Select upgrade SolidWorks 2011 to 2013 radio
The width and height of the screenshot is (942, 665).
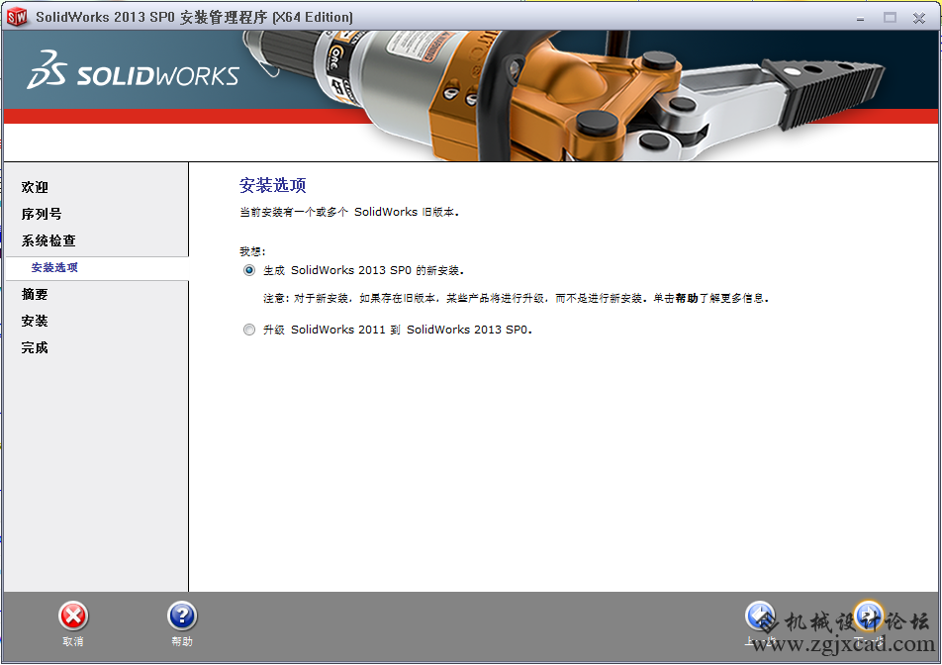tap(249, 330)
